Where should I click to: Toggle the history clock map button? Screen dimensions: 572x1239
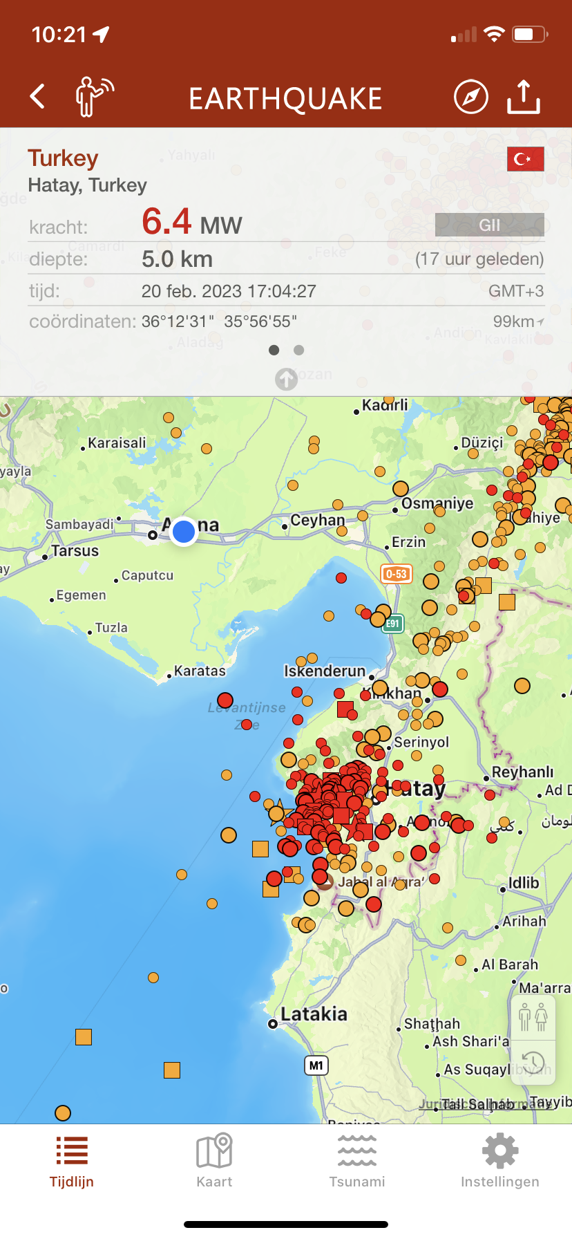click(533, 1063)
